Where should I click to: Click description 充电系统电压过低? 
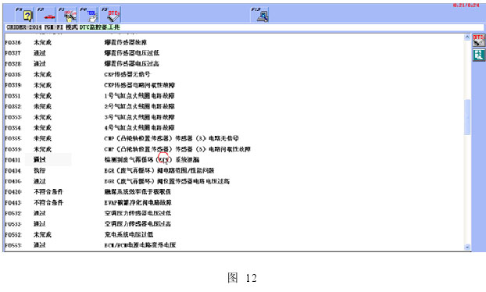(x=129, y=235)
